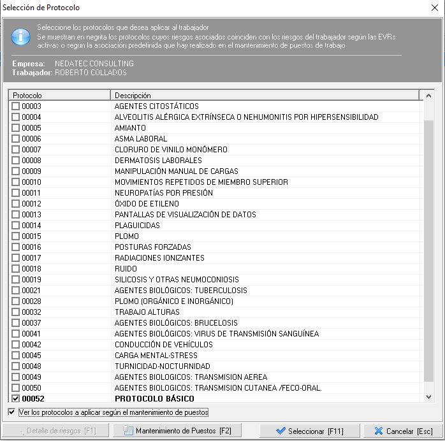Click the ASMA LABORAL description
This screenshot has width=445, height=441.
click(141, 138)
